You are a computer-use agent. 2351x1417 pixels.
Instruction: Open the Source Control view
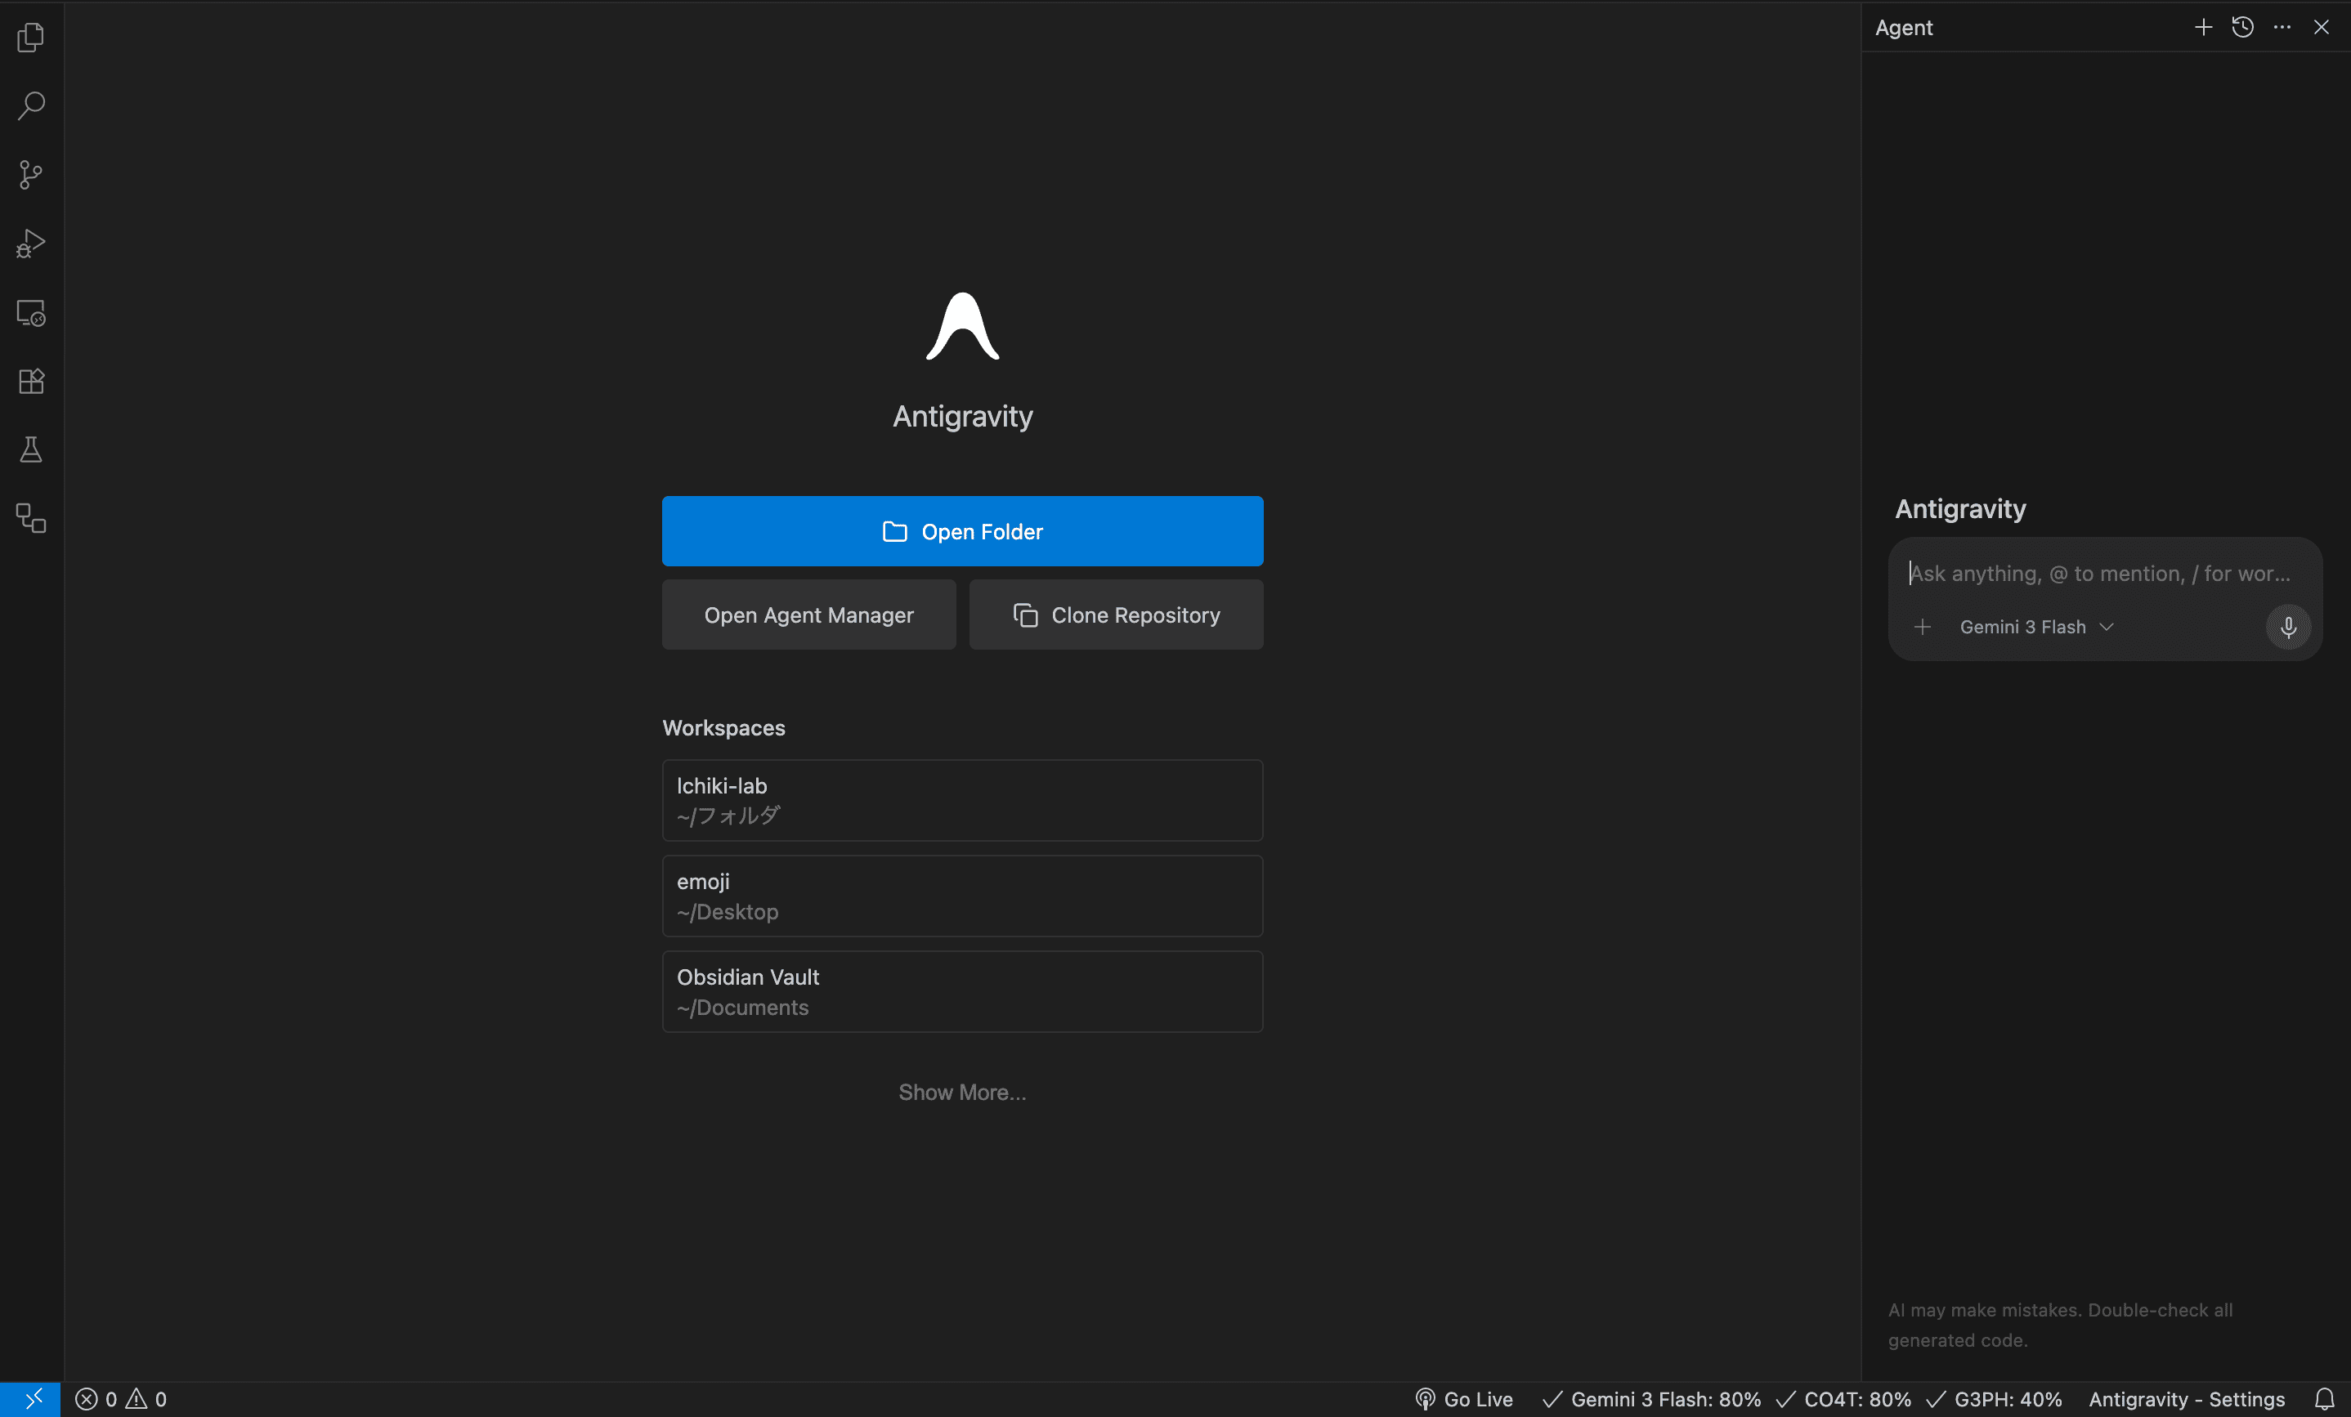[32, 175]
